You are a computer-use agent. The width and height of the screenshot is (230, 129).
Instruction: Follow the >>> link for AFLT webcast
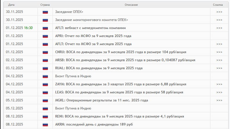click(219, 28)
